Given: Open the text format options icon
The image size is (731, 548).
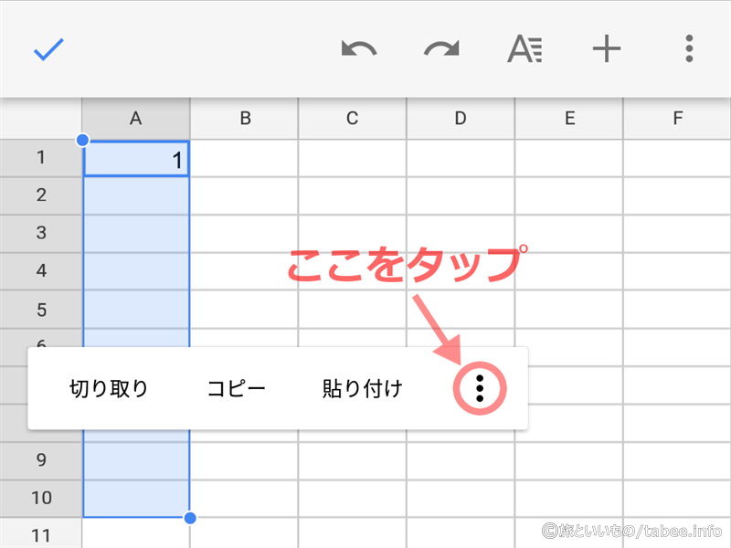Looking at the screenshot, I should tap(524, 49).
